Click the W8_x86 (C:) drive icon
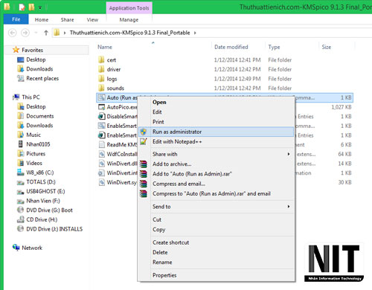 click(x=20, y=173)
